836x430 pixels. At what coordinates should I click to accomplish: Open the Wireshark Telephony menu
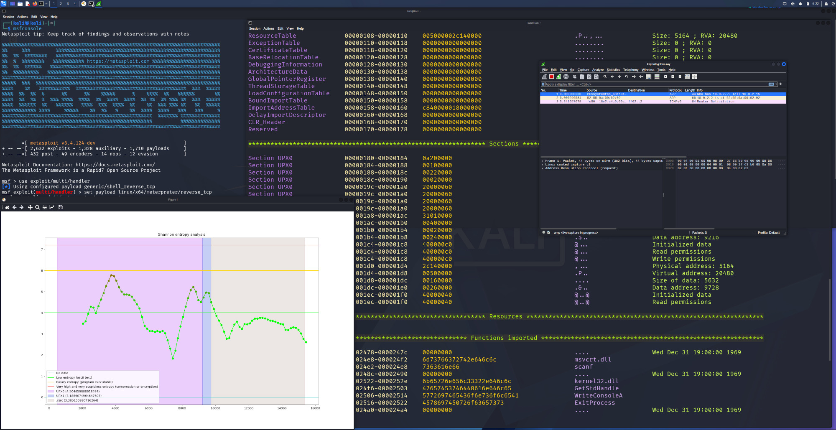[x=631, y=70]
